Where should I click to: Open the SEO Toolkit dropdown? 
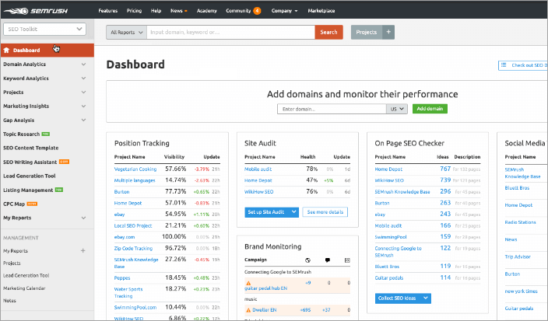44,29
